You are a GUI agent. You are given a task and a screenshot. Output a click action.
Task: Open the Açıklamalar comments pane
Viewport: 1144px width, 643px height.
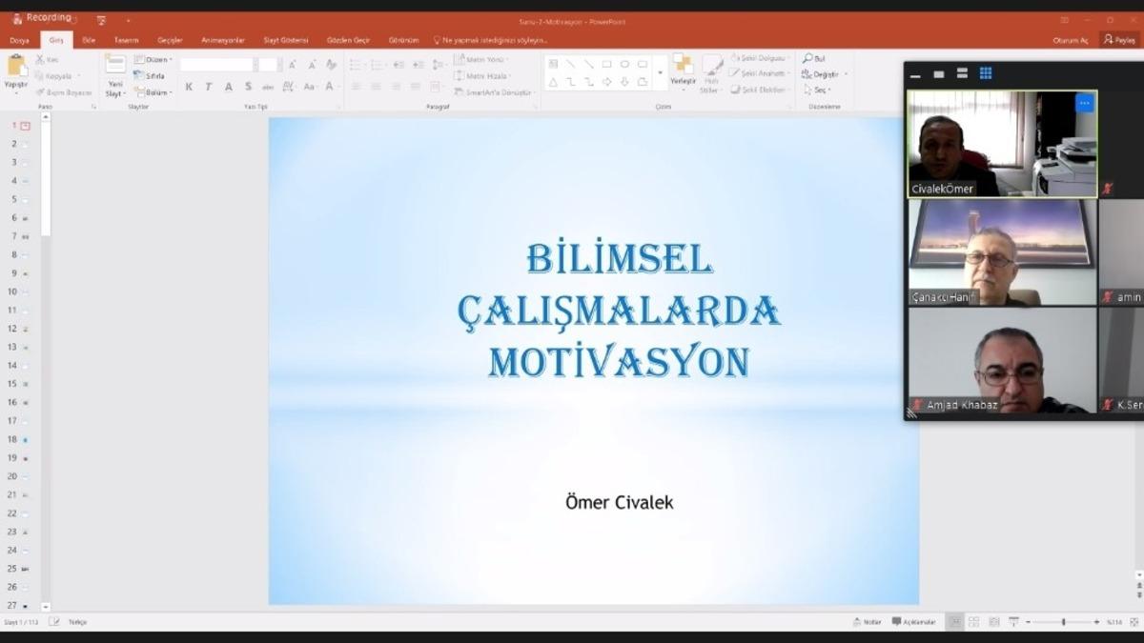pos(916,621)
